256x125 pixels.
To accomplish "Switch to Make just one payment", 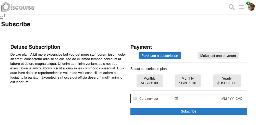I will pos(218,56).
